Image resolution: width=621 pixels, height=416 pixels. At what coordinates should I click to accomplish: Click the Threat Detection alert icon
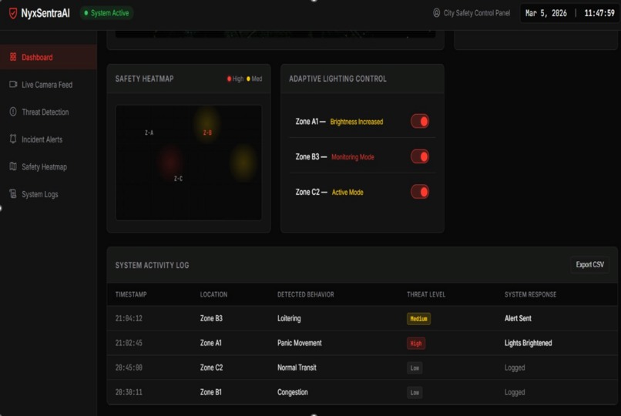(x=13, y=112)
